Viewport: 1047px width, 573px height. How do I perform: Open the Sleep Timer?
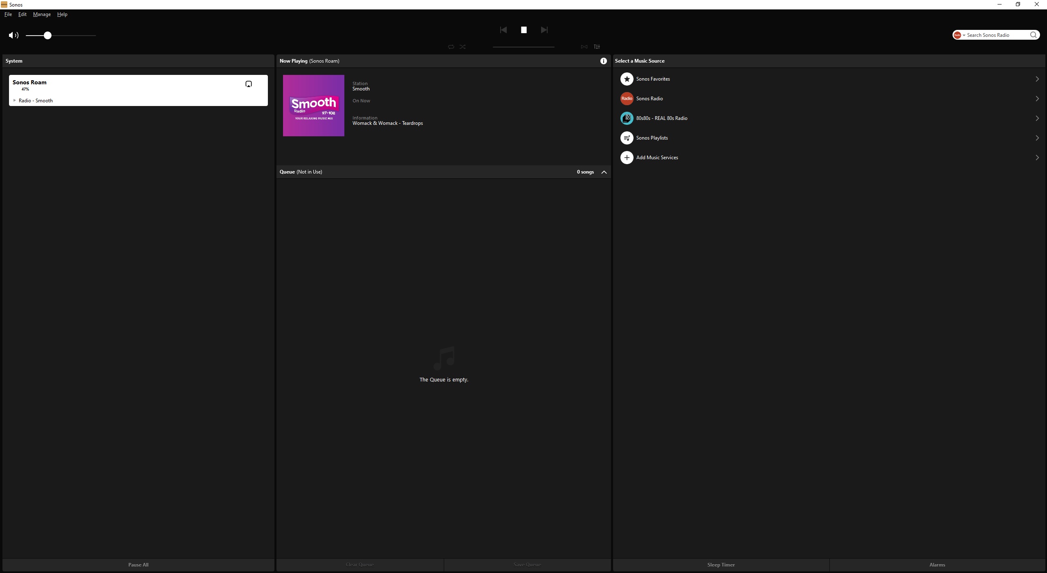[x=721, y=565]
